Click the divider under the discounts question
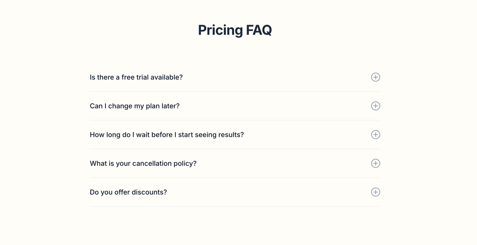The height and width of the screenshot is (245, 477). pyautogui.click(x=235, y=206)
